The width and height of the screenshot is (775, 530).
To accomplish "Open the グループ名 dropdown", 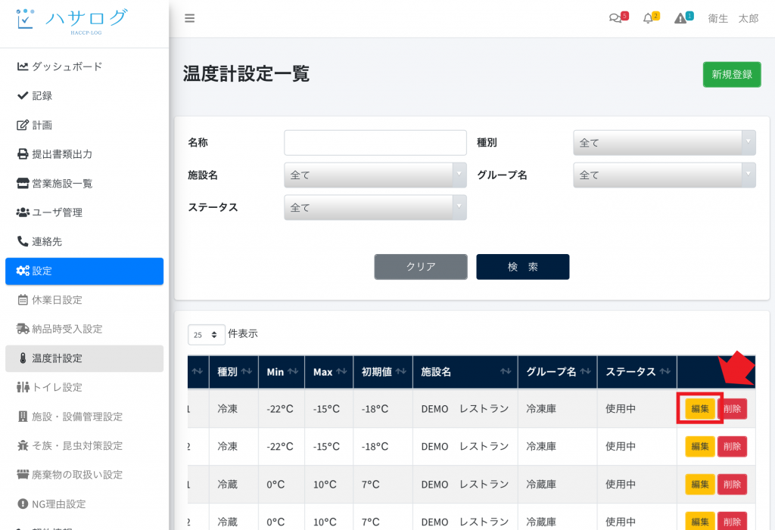I will pos(664,175).
